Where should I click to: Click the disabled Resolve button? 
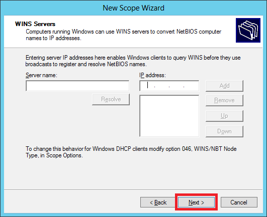111,99
